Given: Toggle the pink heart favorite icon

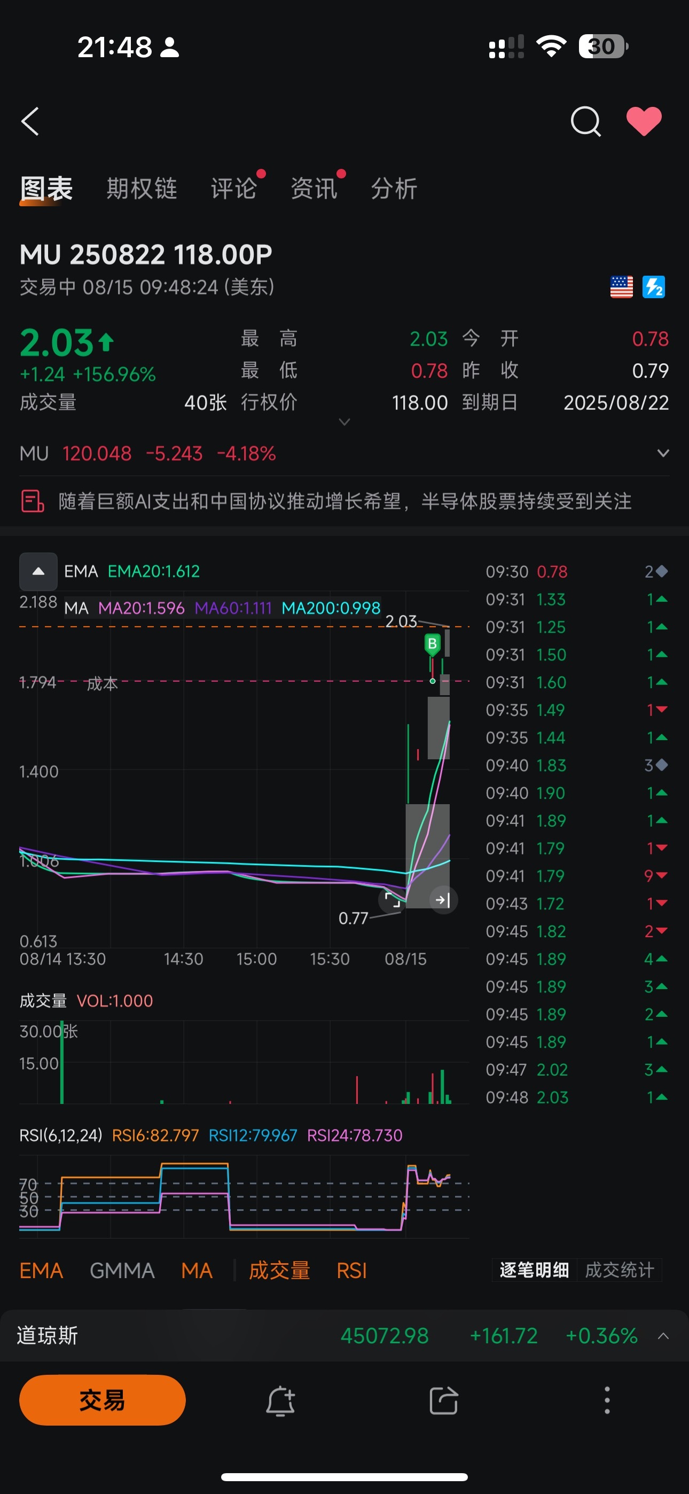Looking at the screenshot, I should tap(644, 121).
